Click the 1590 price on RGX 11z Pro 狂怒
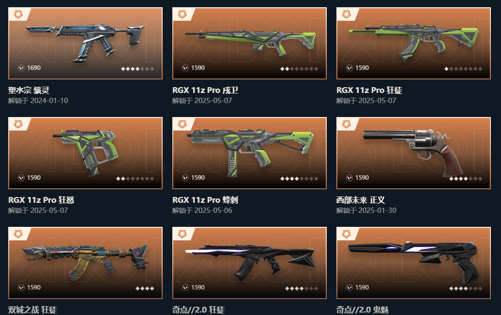This screenshot has width=501, height=315. coord(34,178)
